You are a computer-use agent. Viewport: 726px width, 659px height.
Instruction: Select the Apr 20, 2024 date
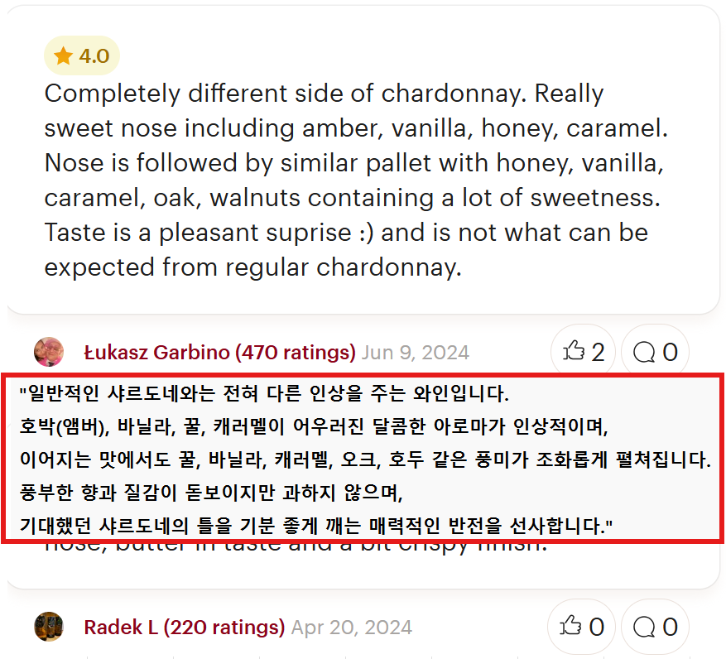click(351, 627)
